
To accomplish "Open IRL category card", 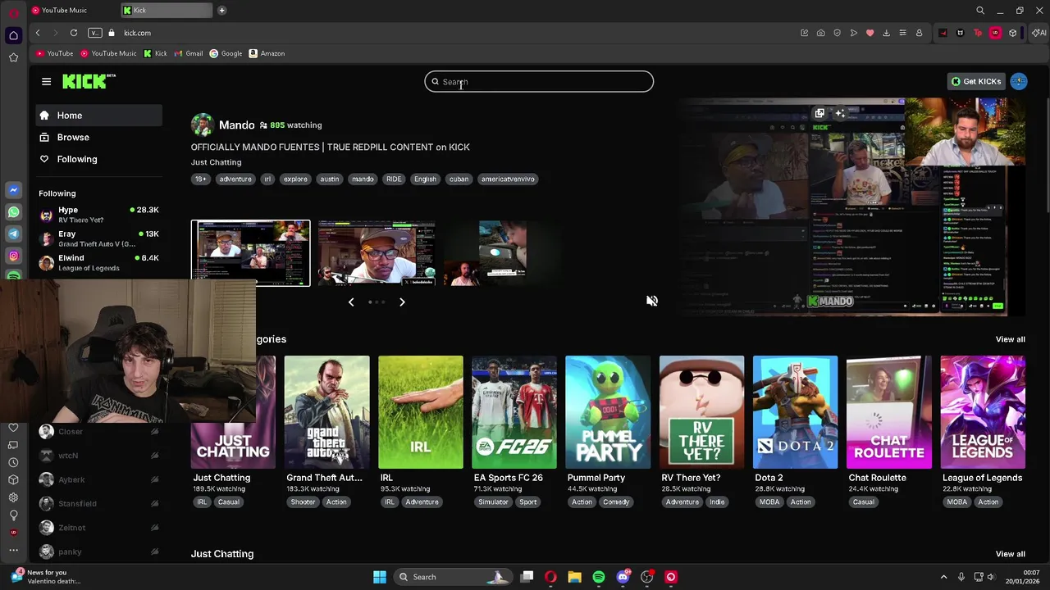I will tap(420, 412).
